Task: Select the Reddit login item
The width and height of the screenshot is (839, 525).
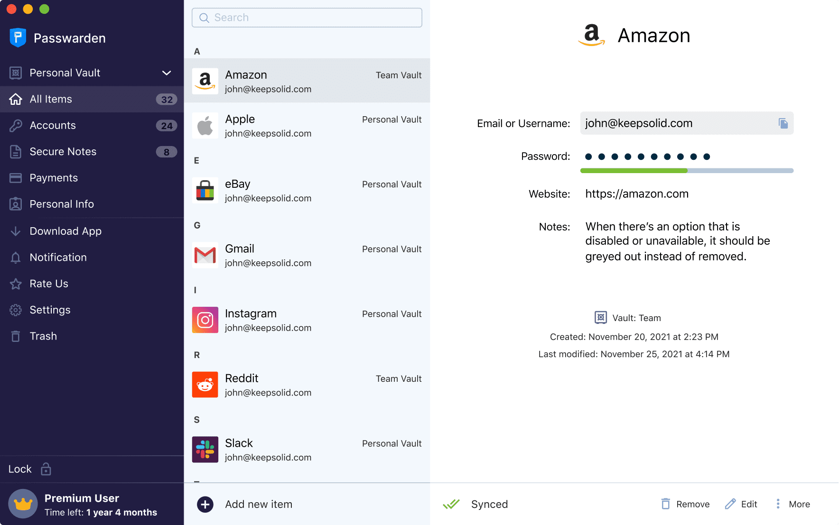Action: [x=307, y=385]
